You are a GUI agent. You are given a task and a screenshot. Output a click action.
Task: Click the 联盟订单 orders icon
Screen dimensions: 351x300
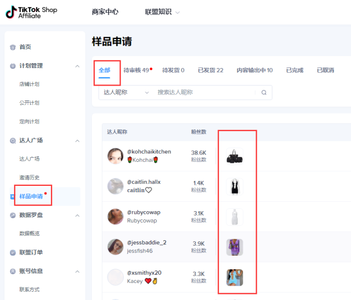coord(13,253)
